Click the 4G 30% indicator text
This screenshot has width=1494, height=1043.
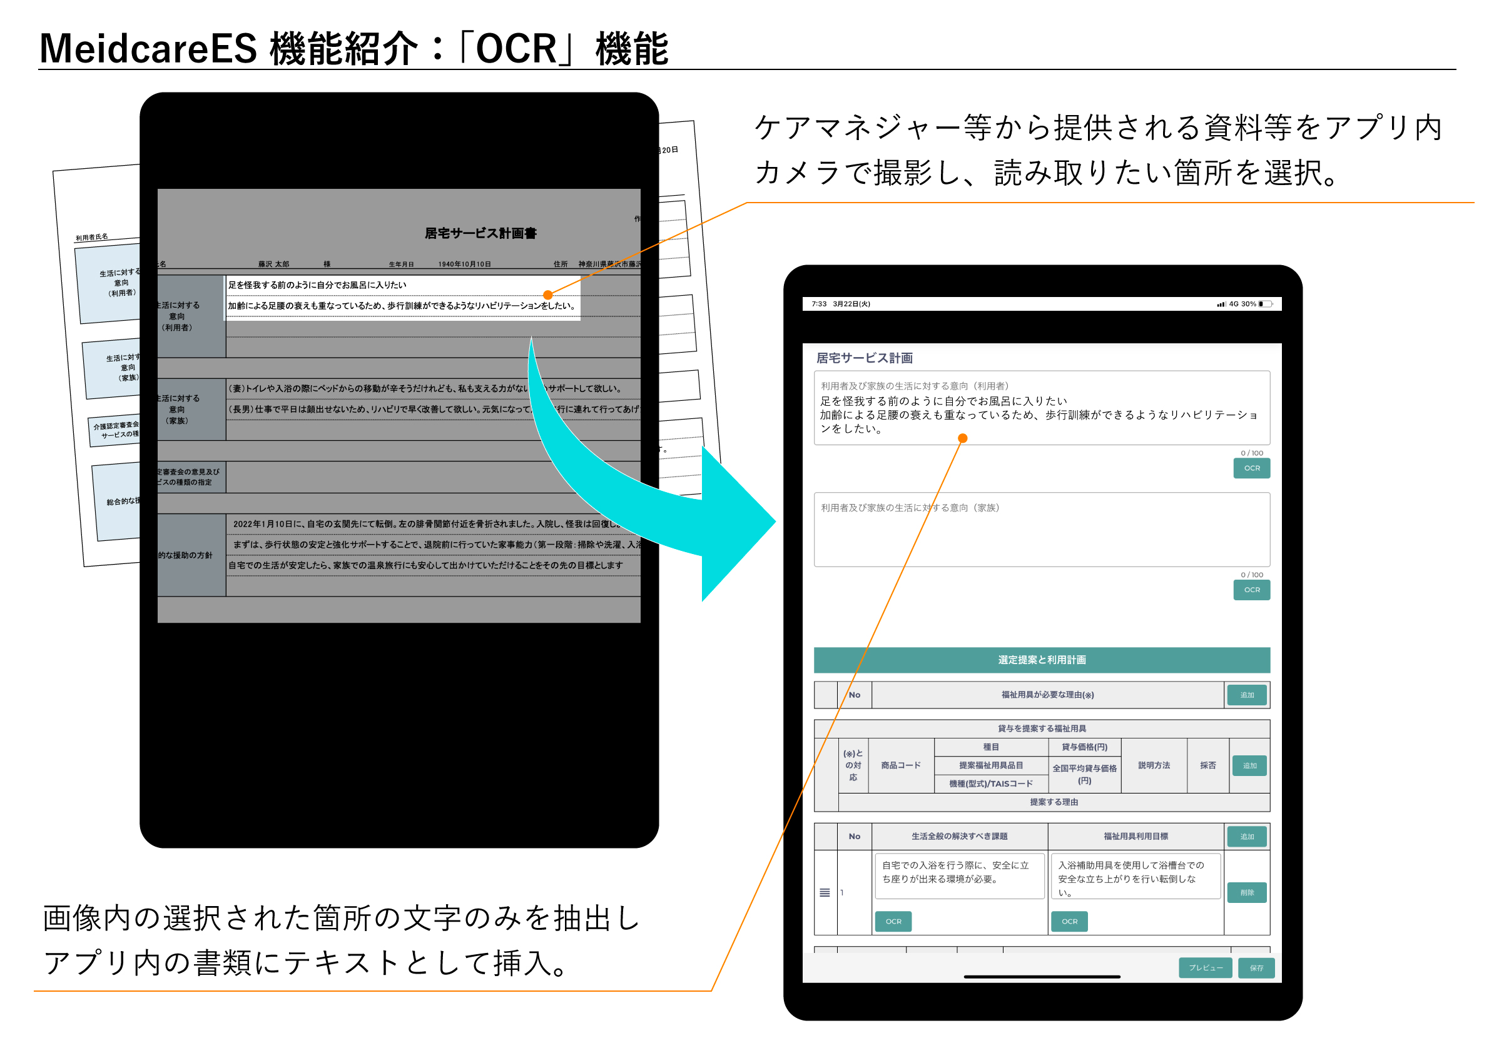click(x=1242, y=304)
